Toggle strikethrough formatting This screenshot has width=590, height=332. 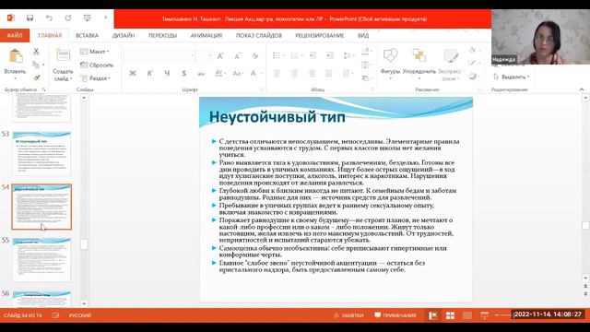point(201,74)
